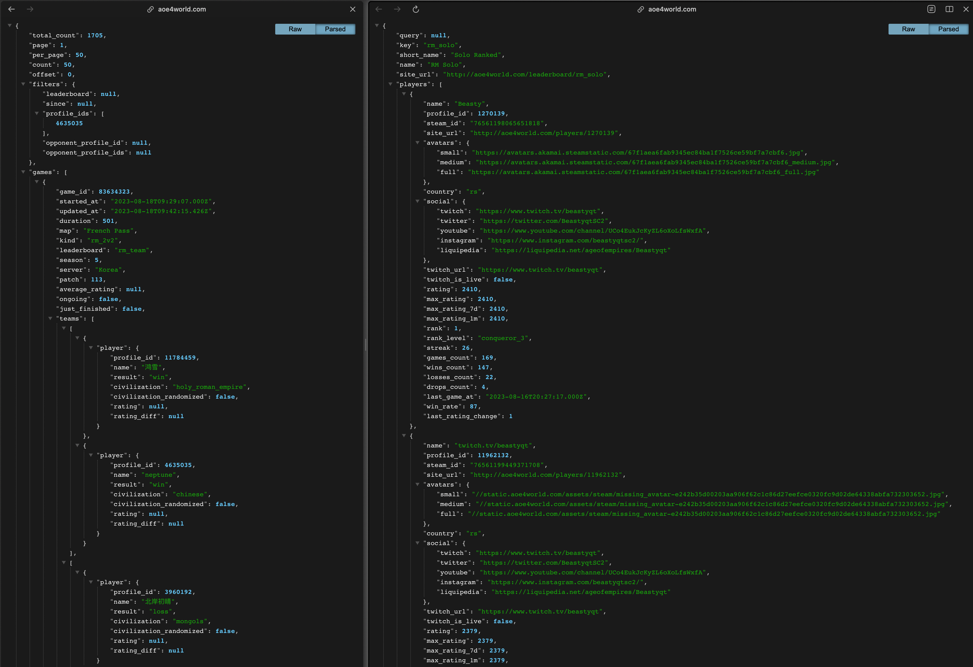The height and width of the screenshot is (667, 973).
Task: Open the site settings sliders icon
Action: [x=931, y=9]
